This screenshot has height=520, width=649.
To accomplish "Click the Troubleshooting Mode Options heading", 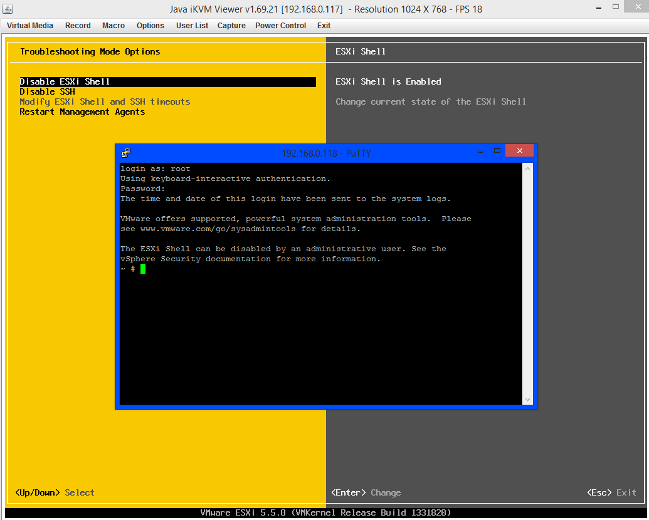I will click(x=90, y=52).
